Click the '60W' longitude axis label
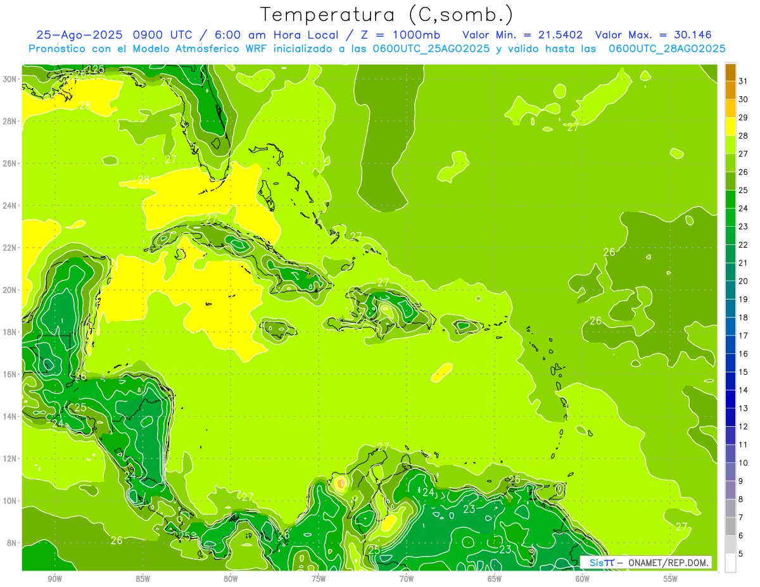Screen dimensions: 760x587 (x=583, y=579)
